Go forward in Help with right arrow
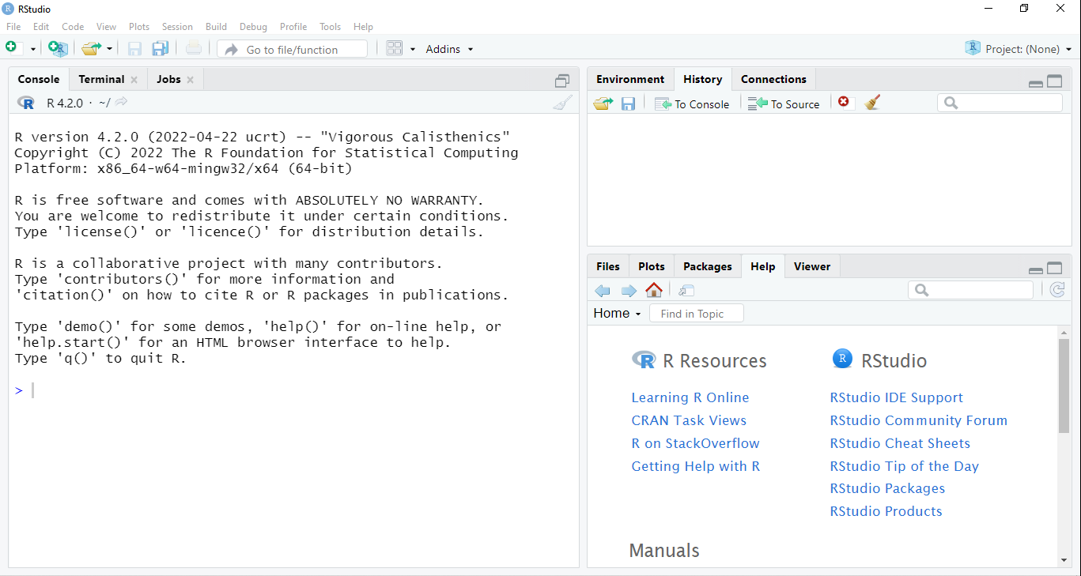Image resolution: width=1081 pixels, height=576 pixels. pyautogui.click(x=629, y=291)
